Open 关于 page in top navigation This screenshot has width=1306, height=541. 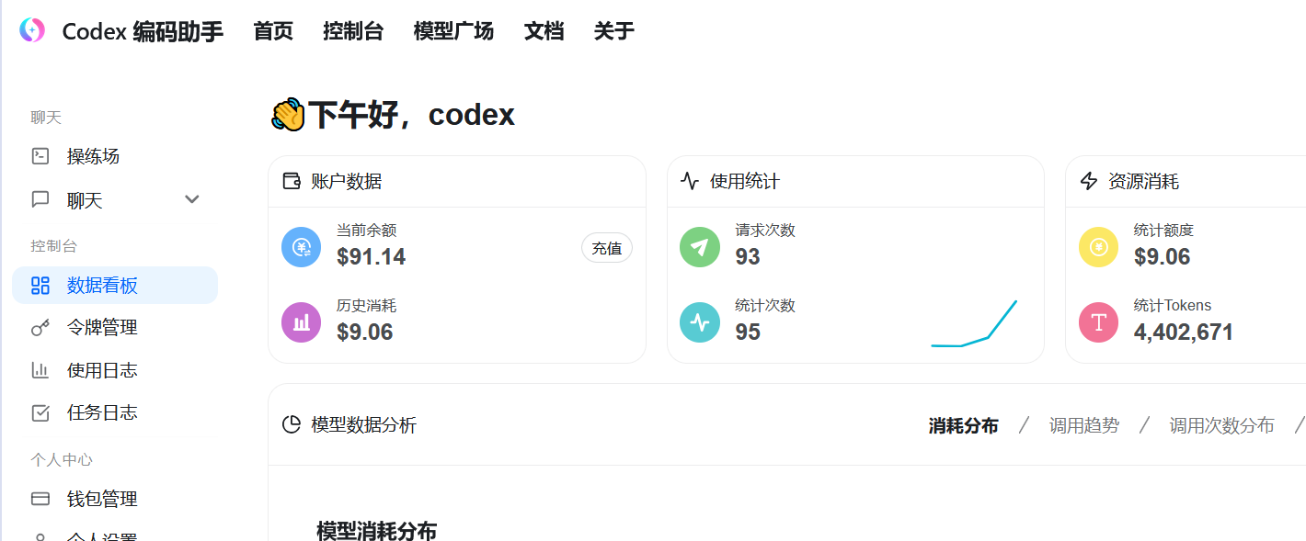[613, 31]
